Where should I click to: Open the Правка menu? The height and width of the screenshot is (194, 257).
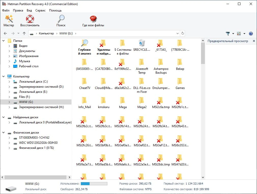18,10
